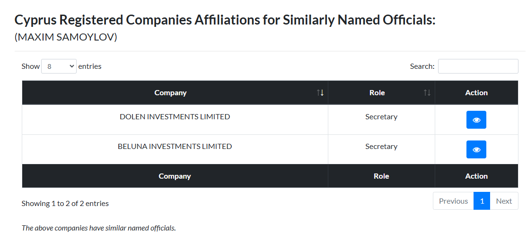527x239 pixels.
Task: Select page 1 in pagination
Action: click(482, 201)
